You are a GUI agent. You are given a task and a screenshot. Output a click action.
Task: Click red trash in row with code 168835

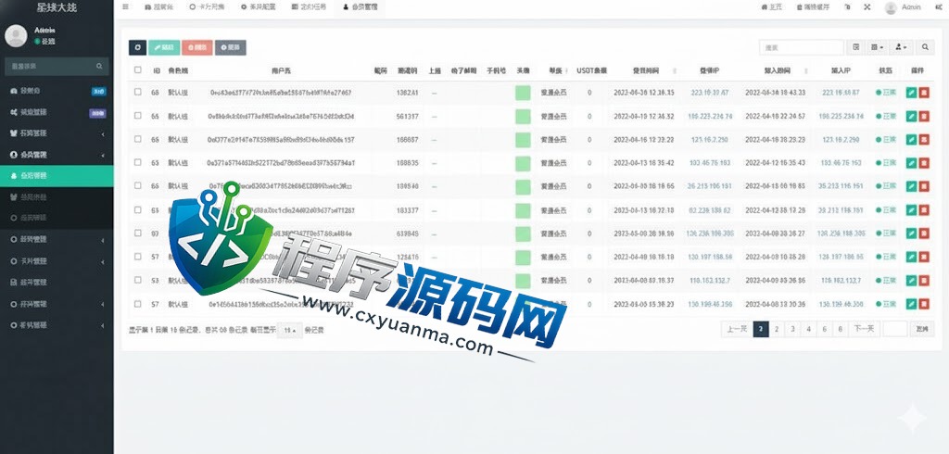924,163
